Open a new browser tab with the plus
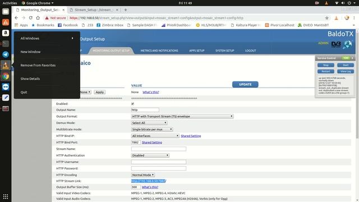This screenshot has height=202, width=359. [x=126, y=10]
